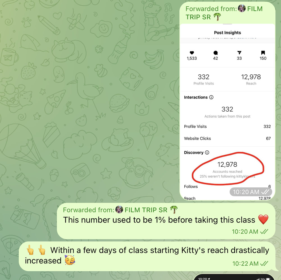The width and height of the screenshot is (281, 280).
Task: Tap the bookmark saves icon showing 150
Action: [x=263, y=52]
